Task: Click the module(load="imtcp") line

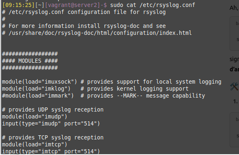Action: tap(35, 144)
